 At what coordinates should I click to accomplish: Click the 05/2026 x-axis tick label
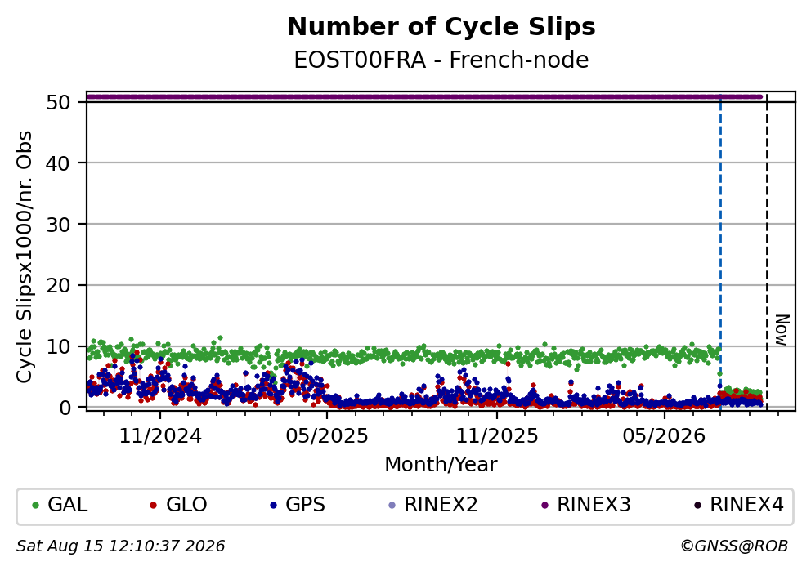tap(664, 437)
